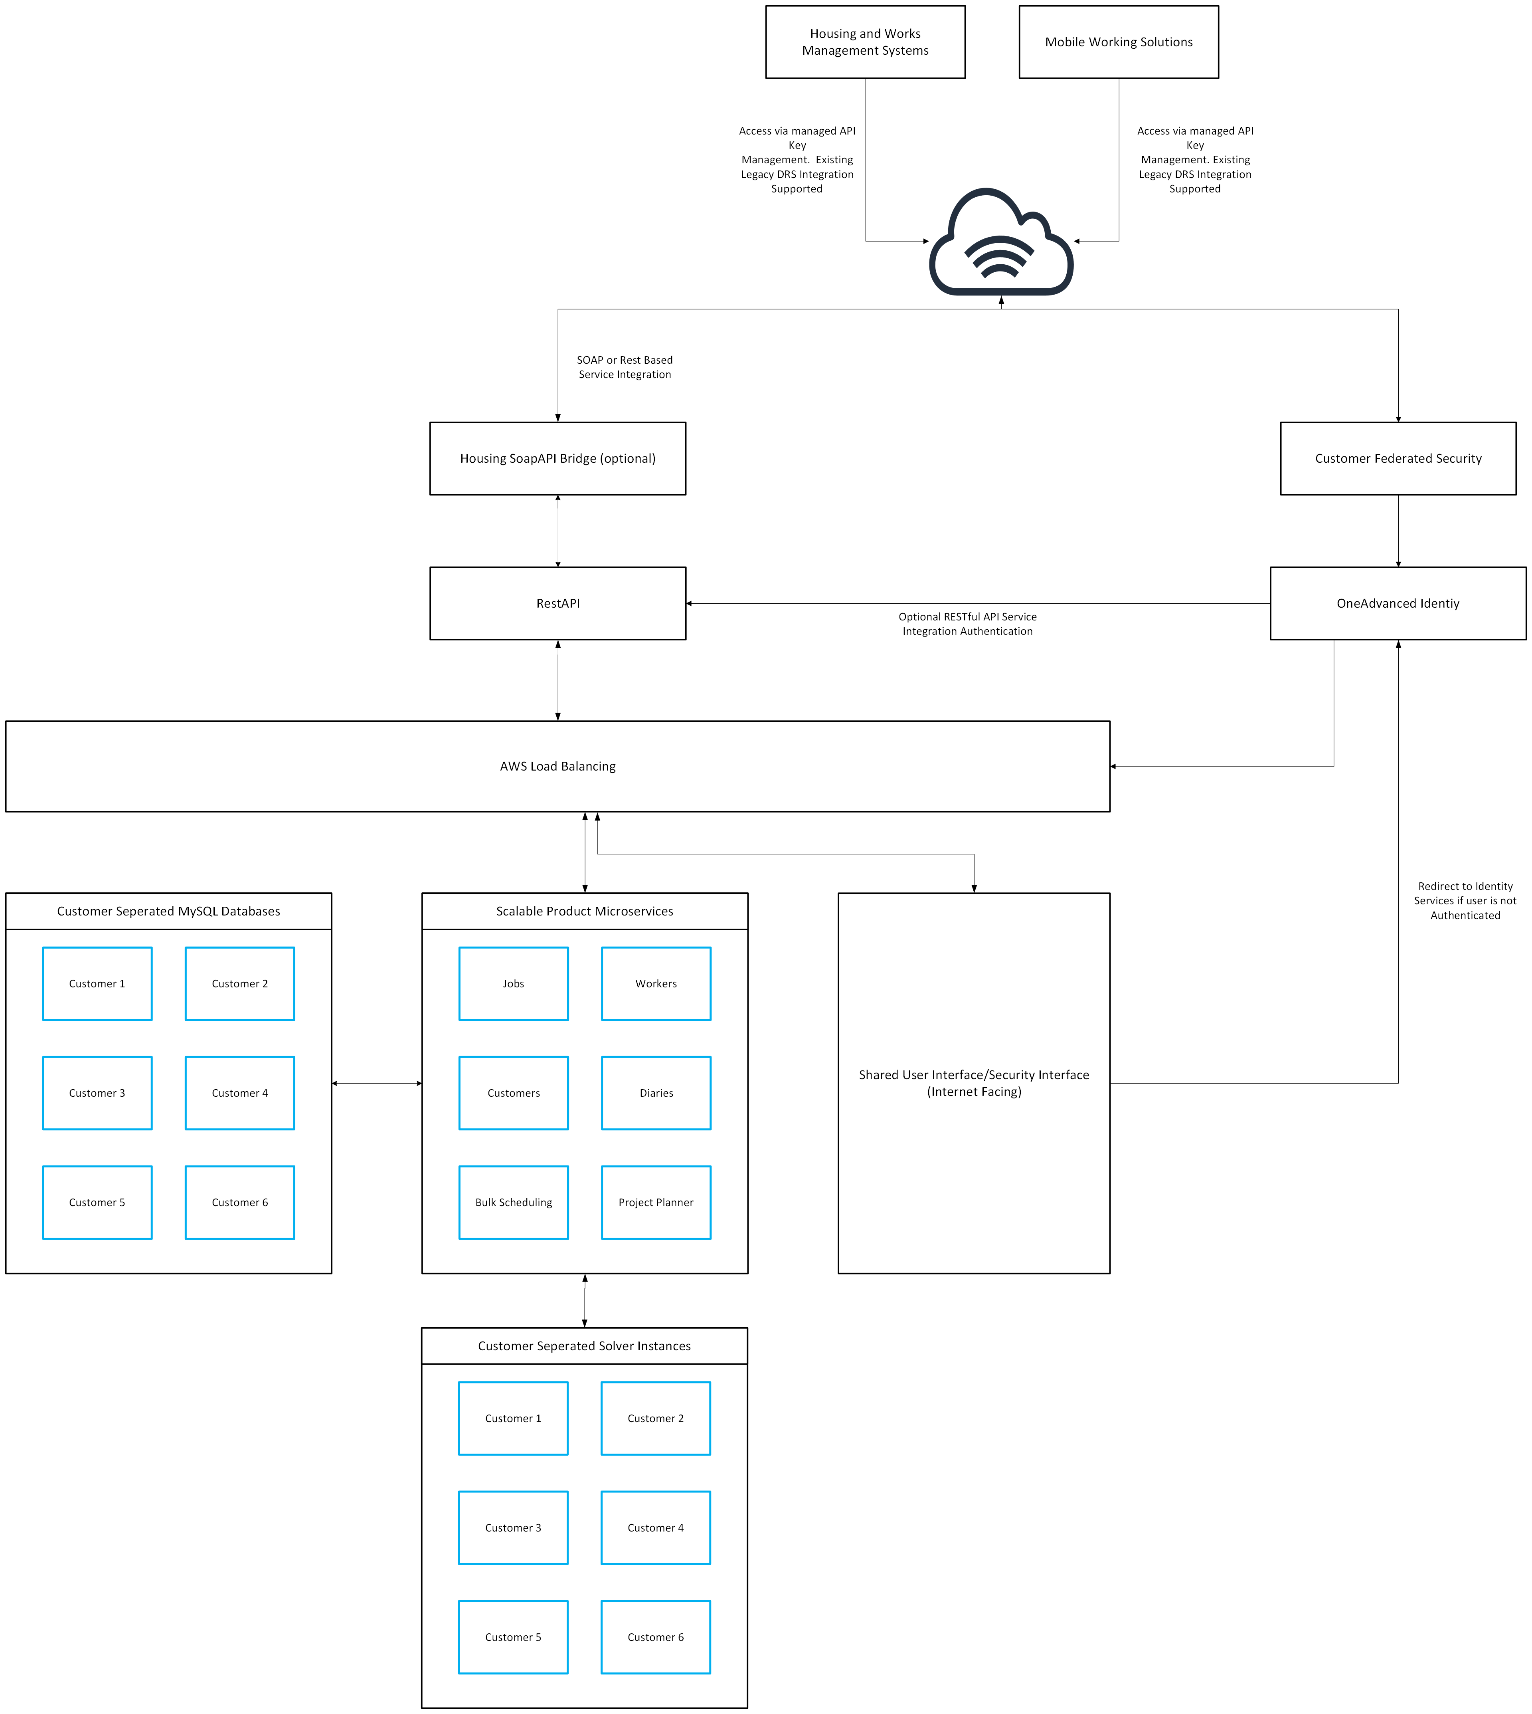The height and width of the screenshot is (1714, 1532).
Task: Select the Mobile Working Solutions box
Action: [x=1118, y=42]
